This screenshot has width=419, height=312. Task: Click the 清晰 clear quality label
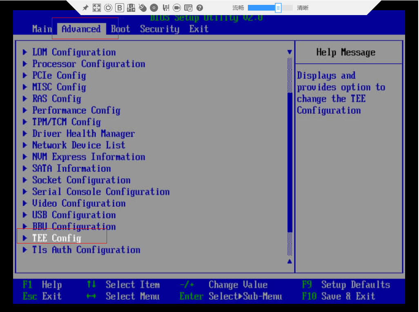[x=303, y=8]
